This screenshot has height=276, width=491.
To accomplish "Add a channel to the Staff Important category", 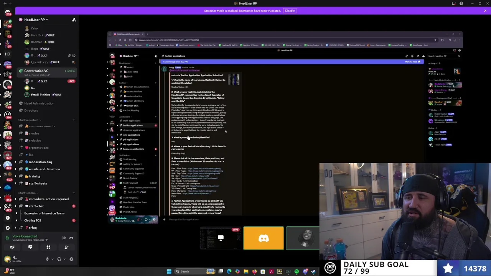I will 74,120.
